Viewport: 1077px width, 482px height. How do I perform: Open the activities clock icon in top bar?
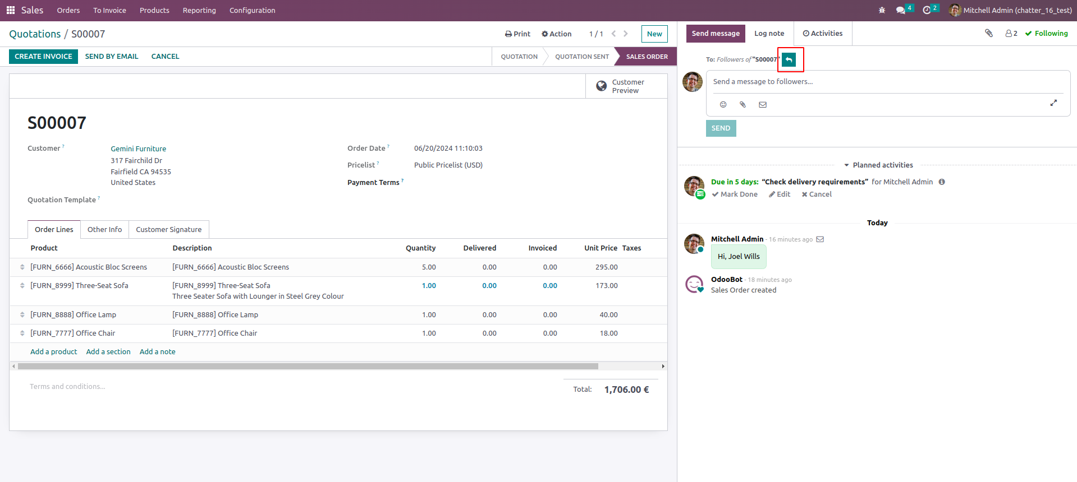click(927, 10)
